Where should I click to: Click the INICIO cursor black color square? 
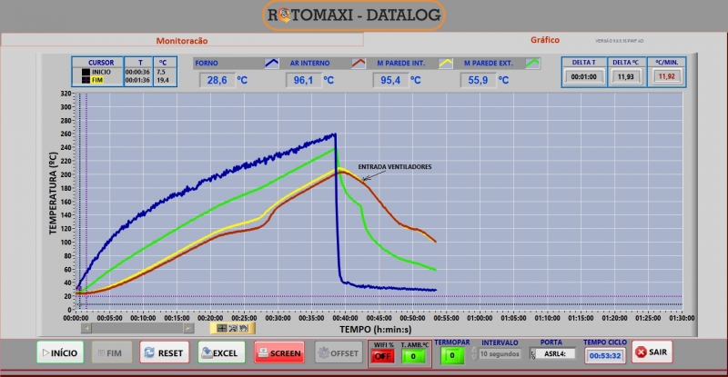click(x=86, y=73)
